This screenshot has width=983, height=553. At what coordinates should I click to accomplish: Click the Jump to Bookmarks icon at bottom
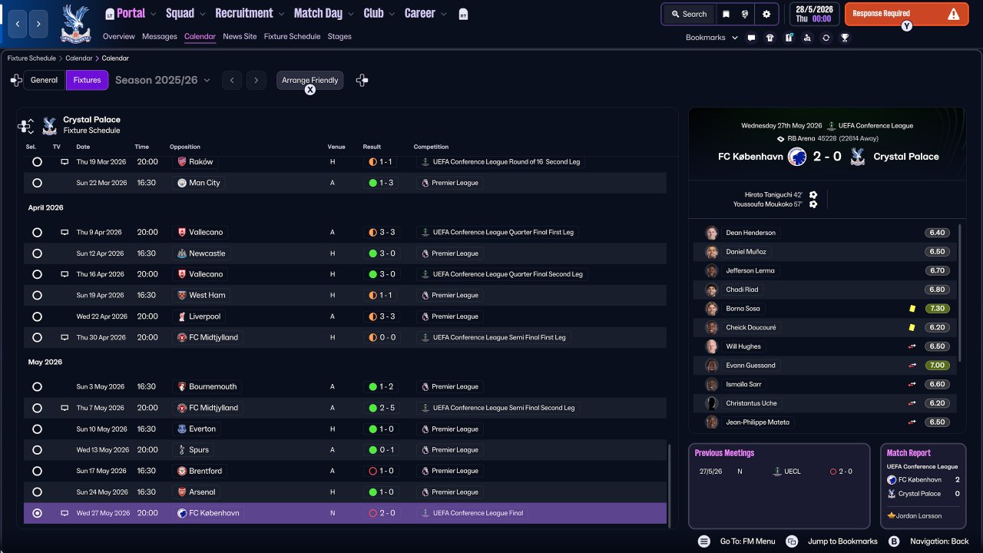click(792, 541)
